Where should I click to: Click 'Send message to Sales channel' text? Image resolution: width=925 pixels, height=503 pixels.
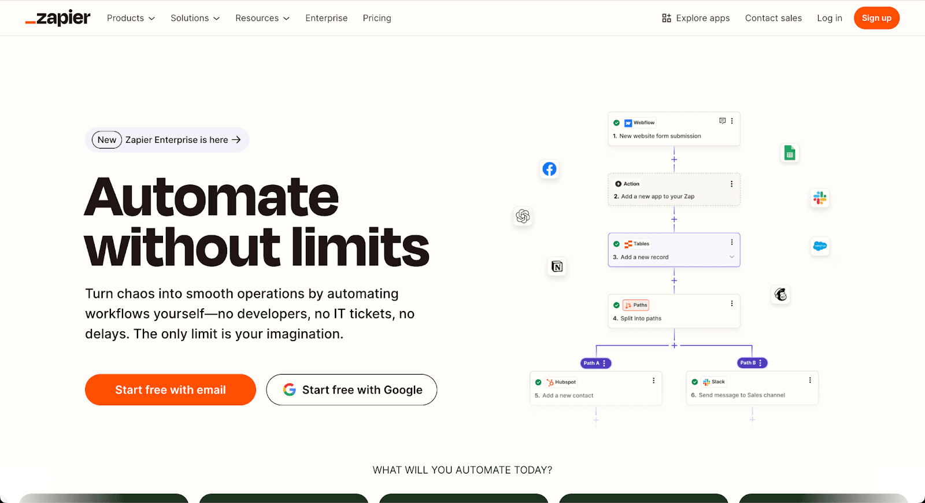742,395
